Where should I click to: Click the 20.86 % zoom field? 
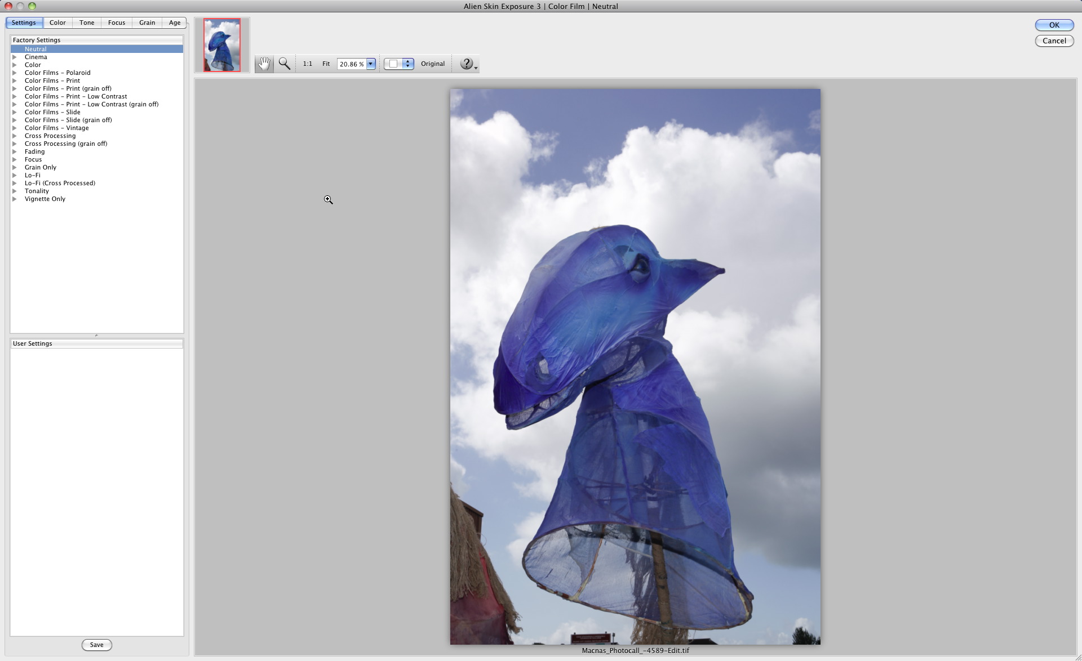pyautogui.click(x=352, y=64)
